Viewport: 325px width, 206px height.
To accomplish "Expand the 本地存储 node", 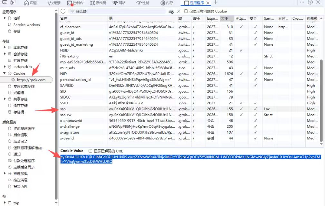I will (5, 47).
